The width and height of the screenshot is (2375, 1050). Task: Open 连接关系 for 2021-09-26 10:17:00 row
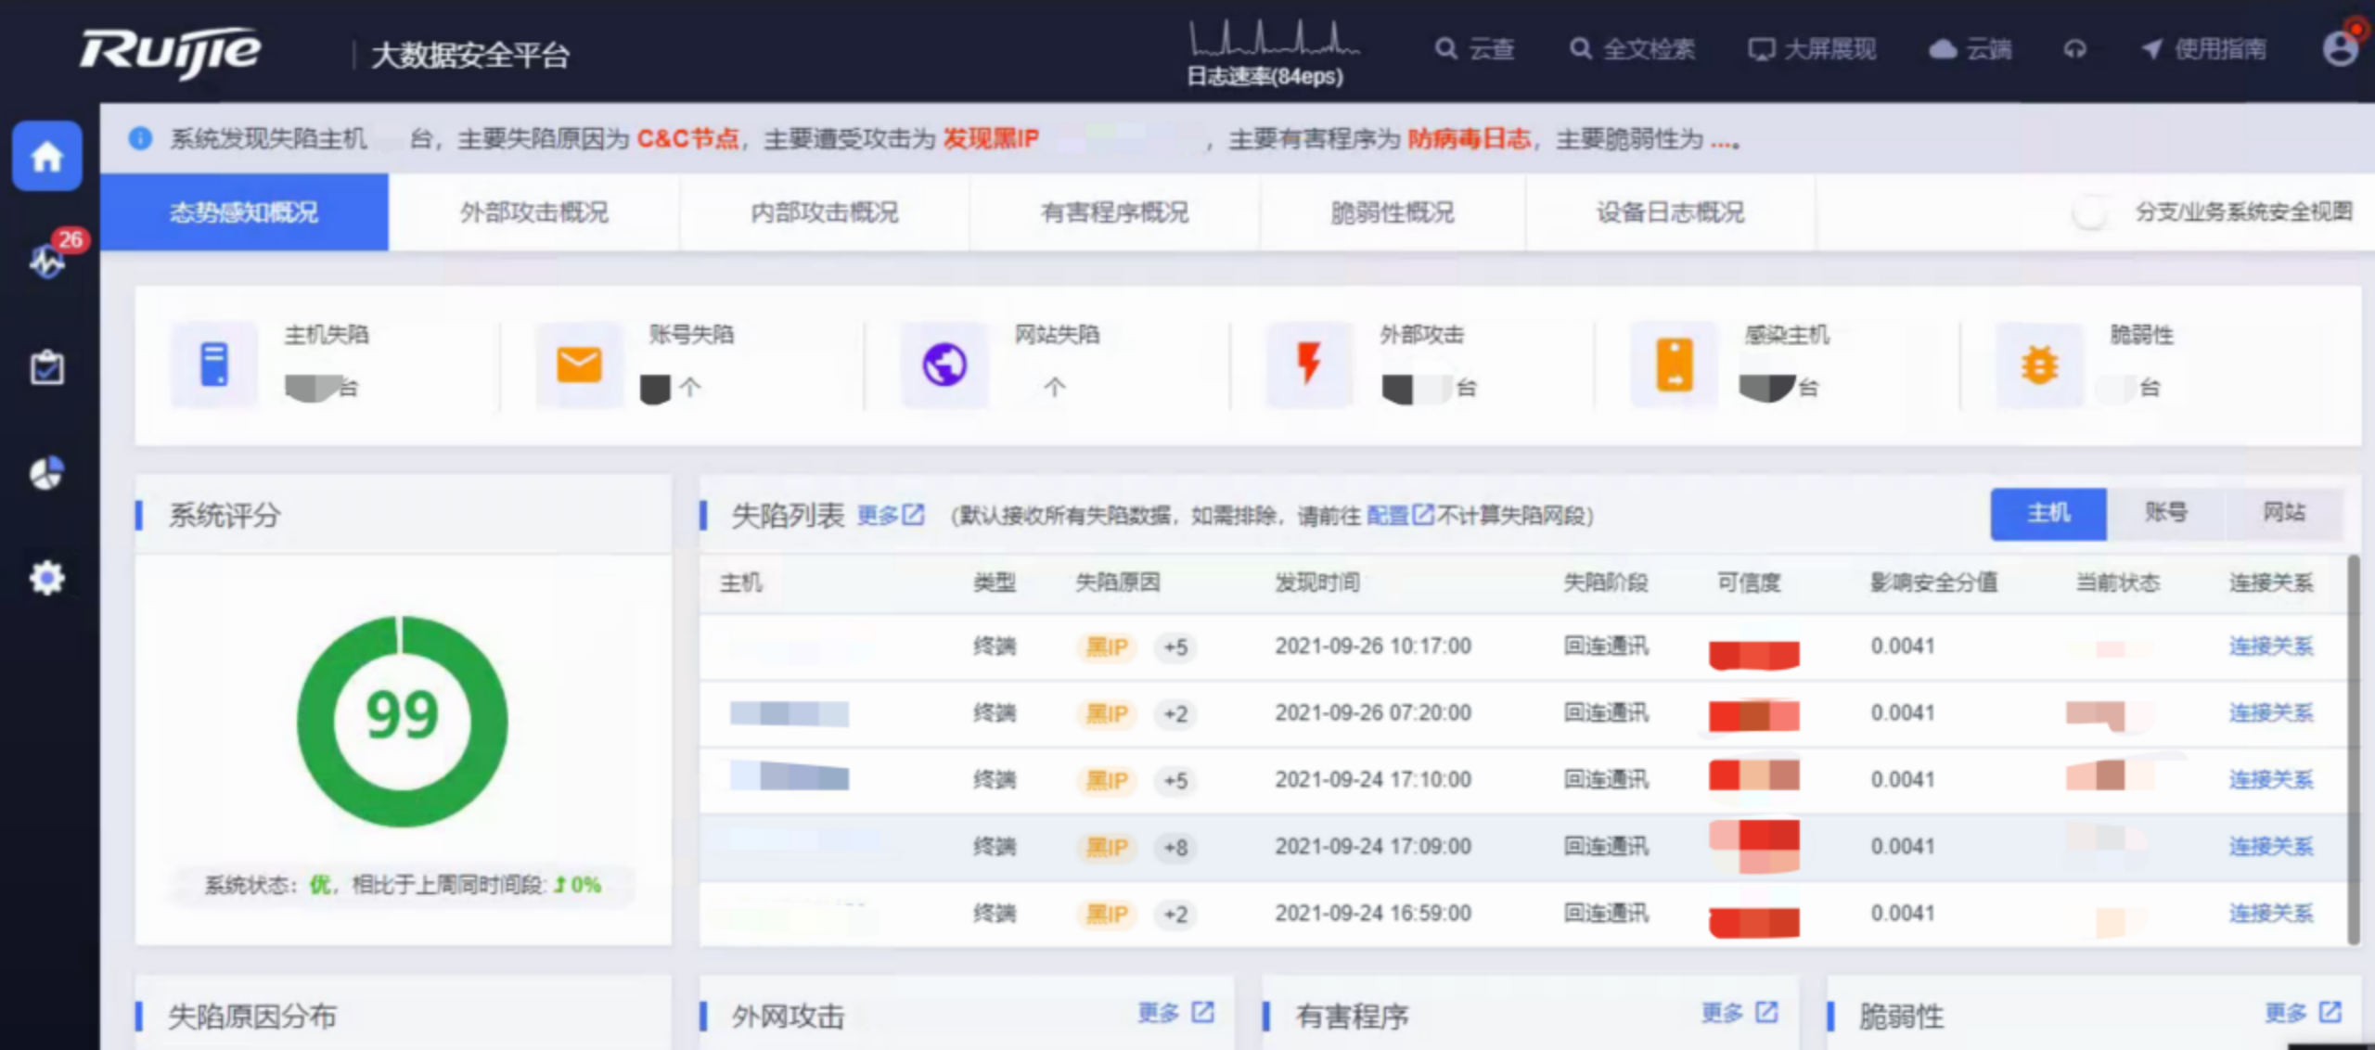tap(2271, 647)
